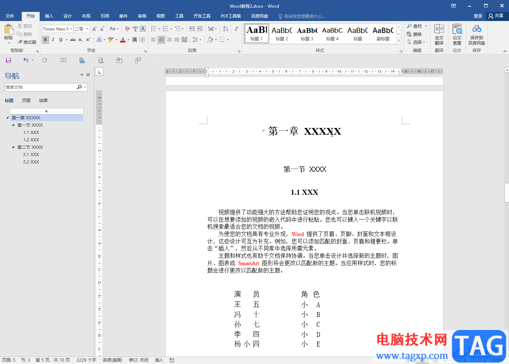
Task: Switch to the 开发工具 tab
Action: point(202,16)
